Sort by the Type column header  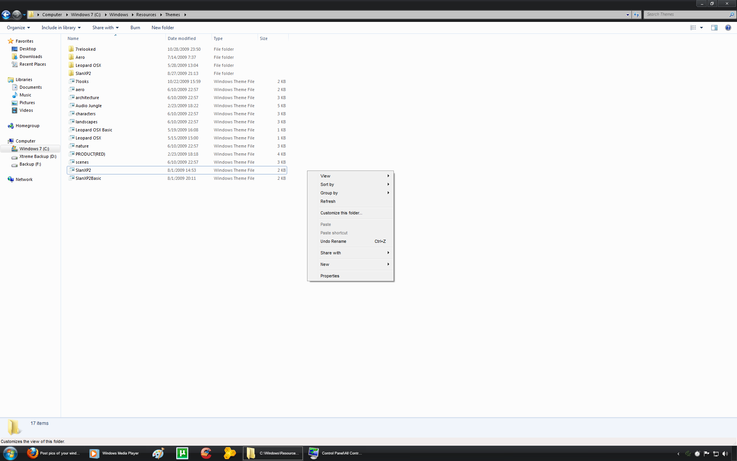pos(235,38)
